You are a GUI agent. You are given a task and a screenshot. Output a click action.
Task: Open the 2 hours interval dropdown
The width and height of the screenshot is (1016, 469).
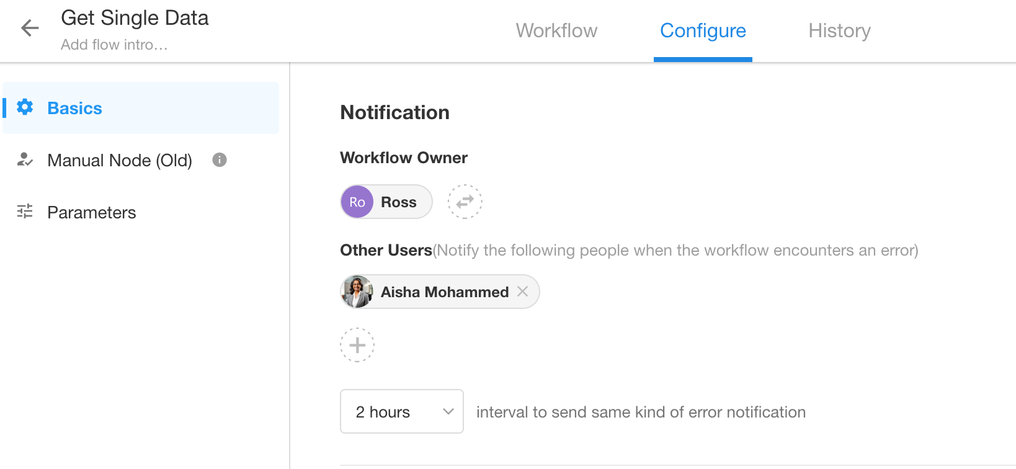coord(401,411)
